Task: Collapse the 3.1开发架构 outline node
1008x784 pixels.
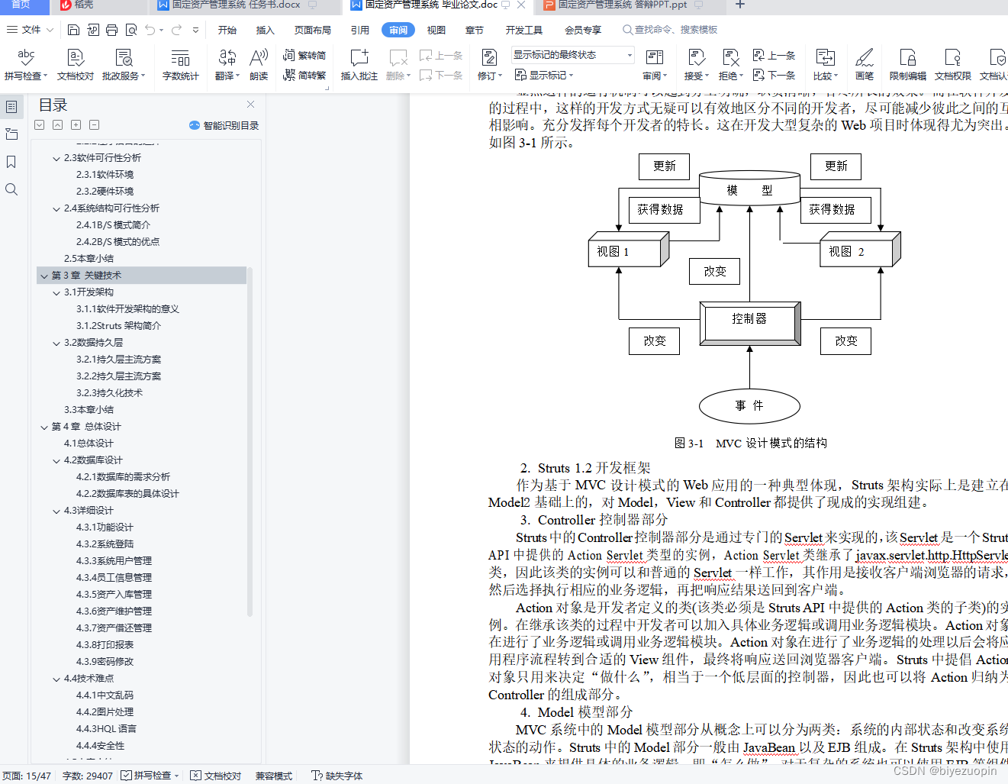Action: click(56, 292)
